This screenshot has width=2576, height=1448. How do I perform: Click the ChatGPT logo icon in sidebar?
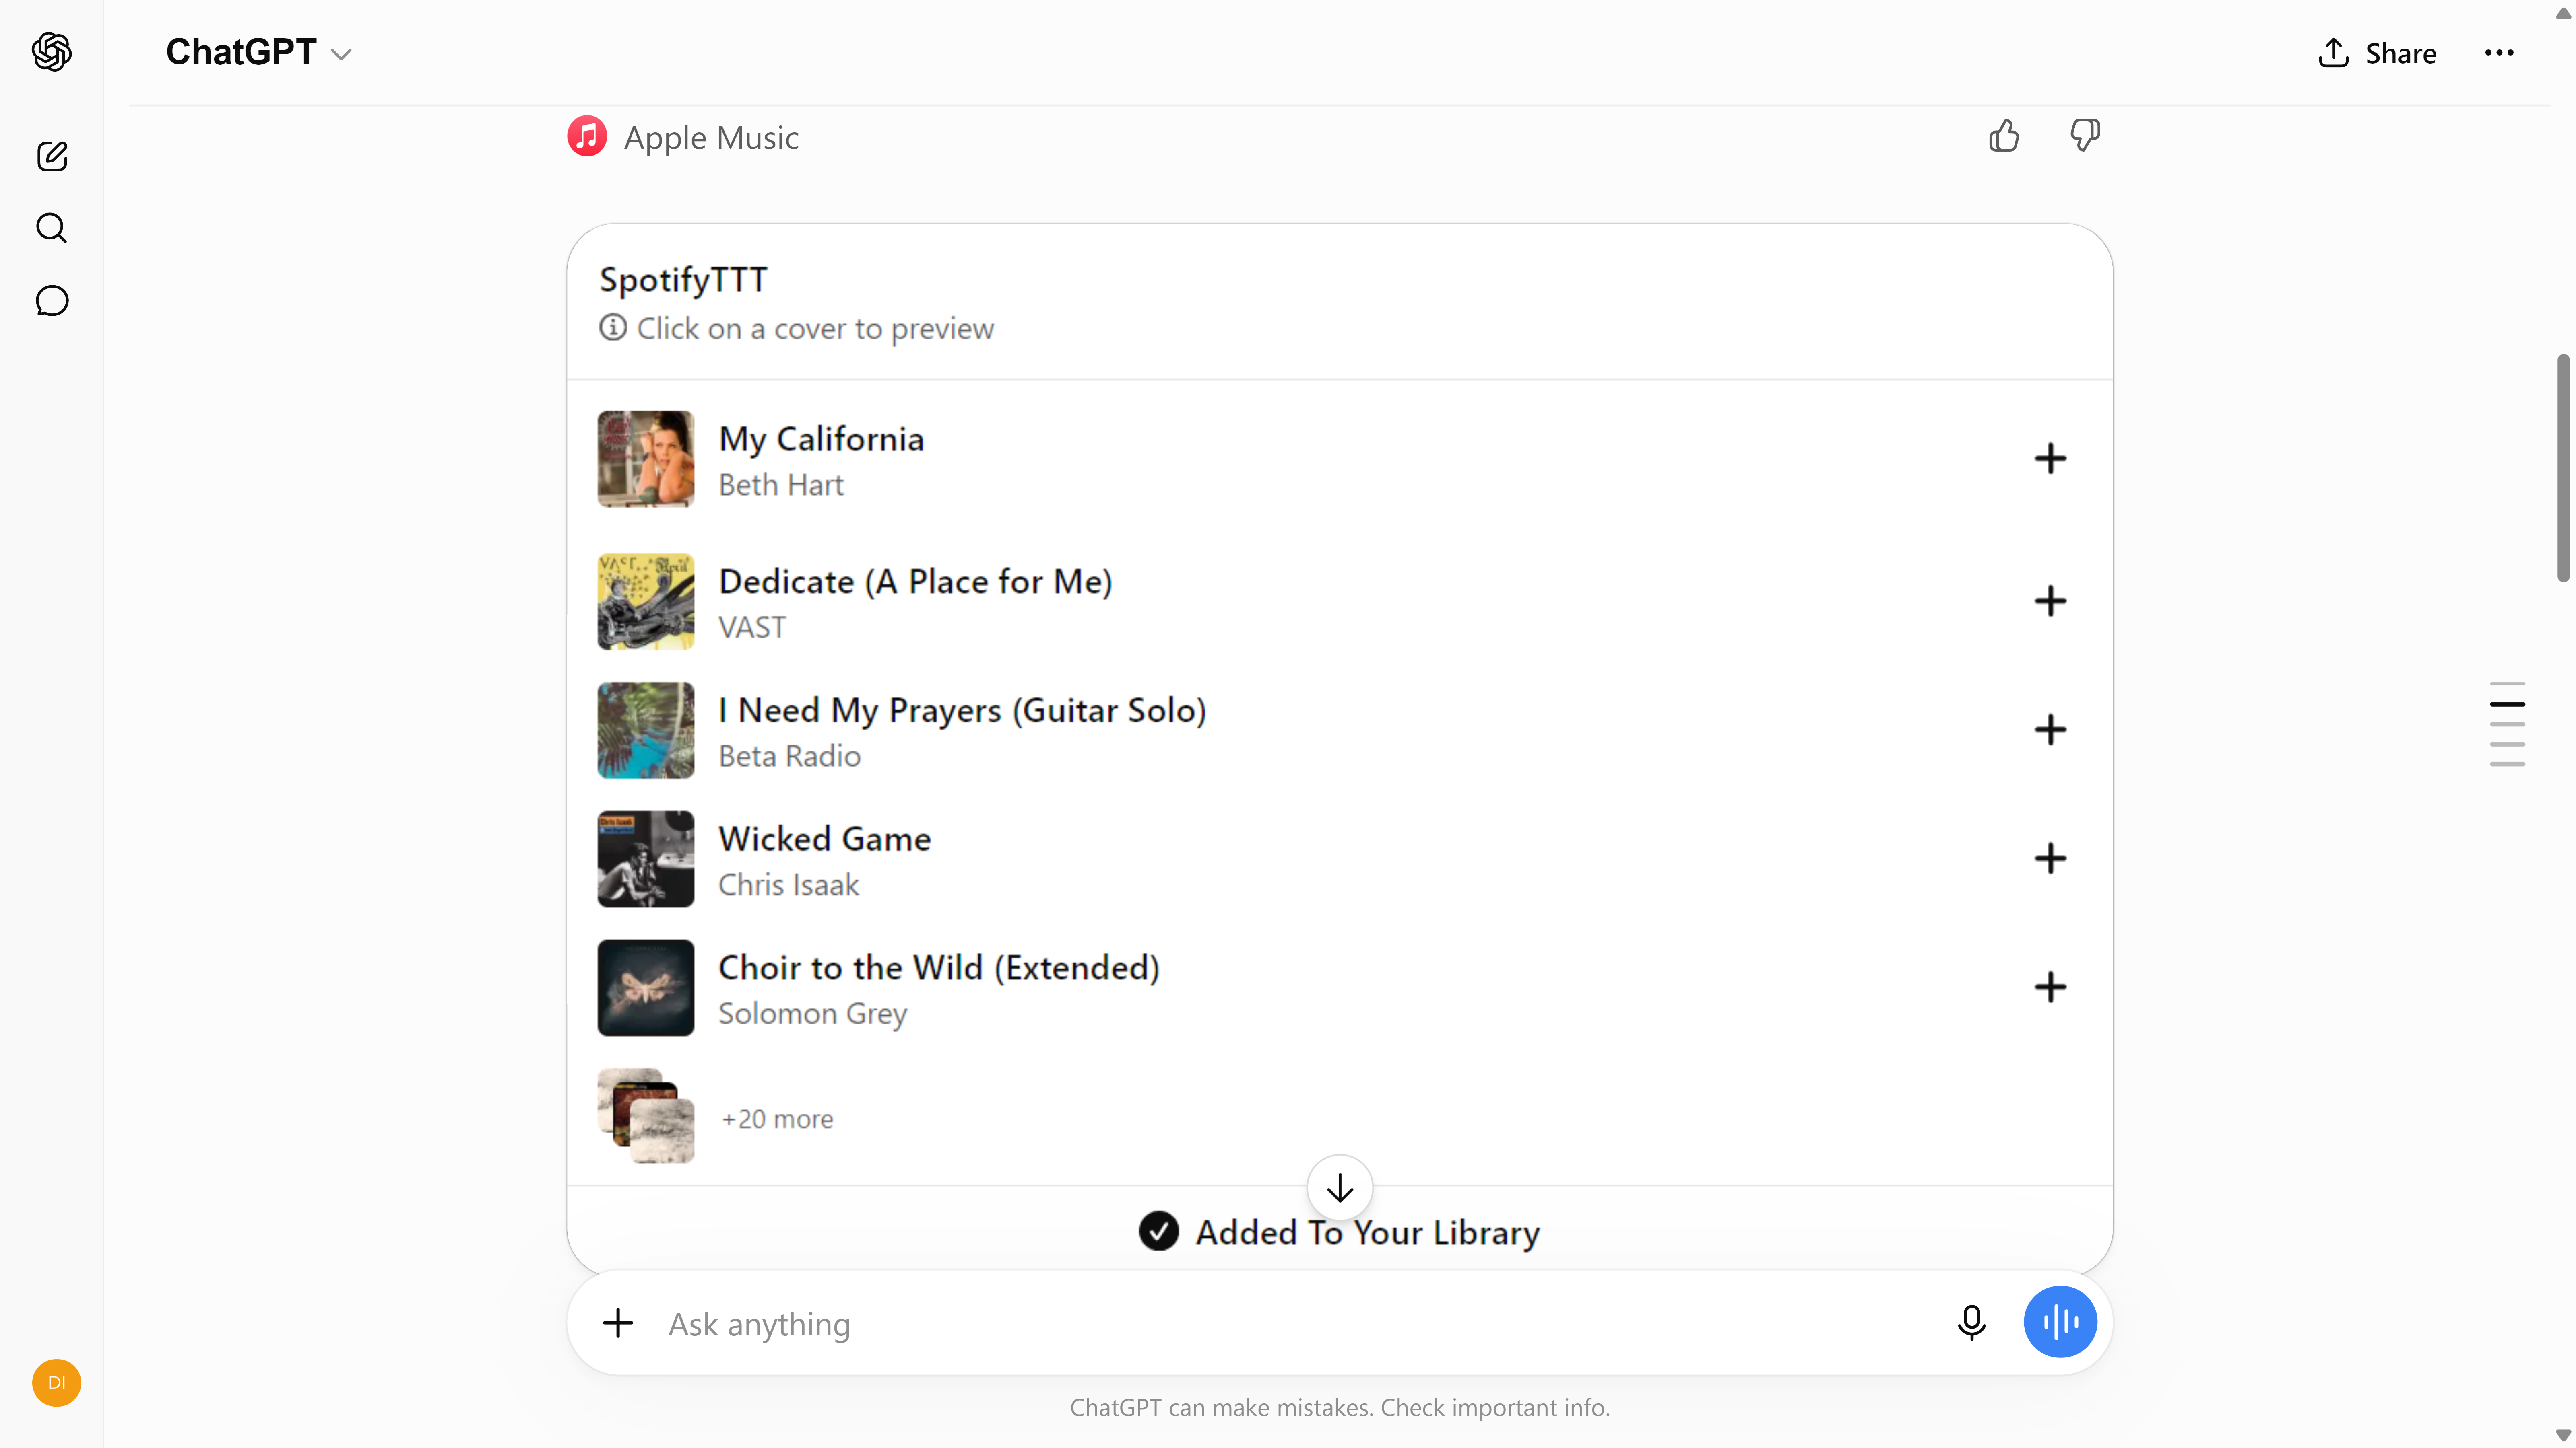[52, 52]
